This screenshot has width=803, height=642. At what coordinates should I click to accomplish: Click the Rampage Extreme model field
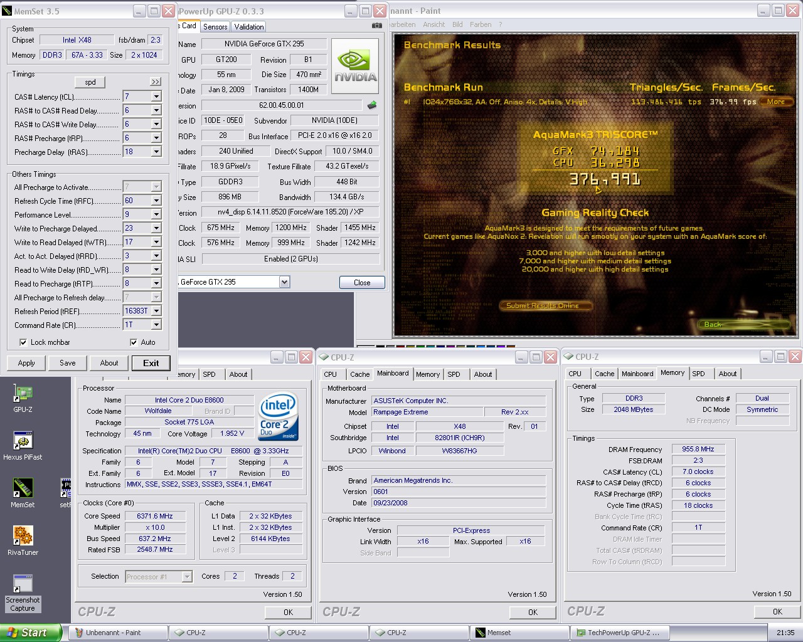(x=427, y=412)
